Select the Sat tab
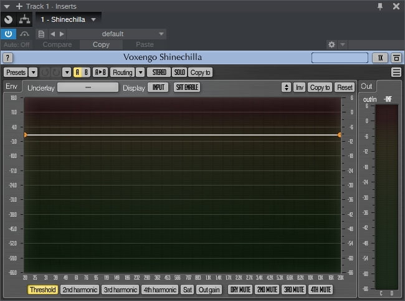This screenshot has height=301, width=405. click(x=188, y=289)
